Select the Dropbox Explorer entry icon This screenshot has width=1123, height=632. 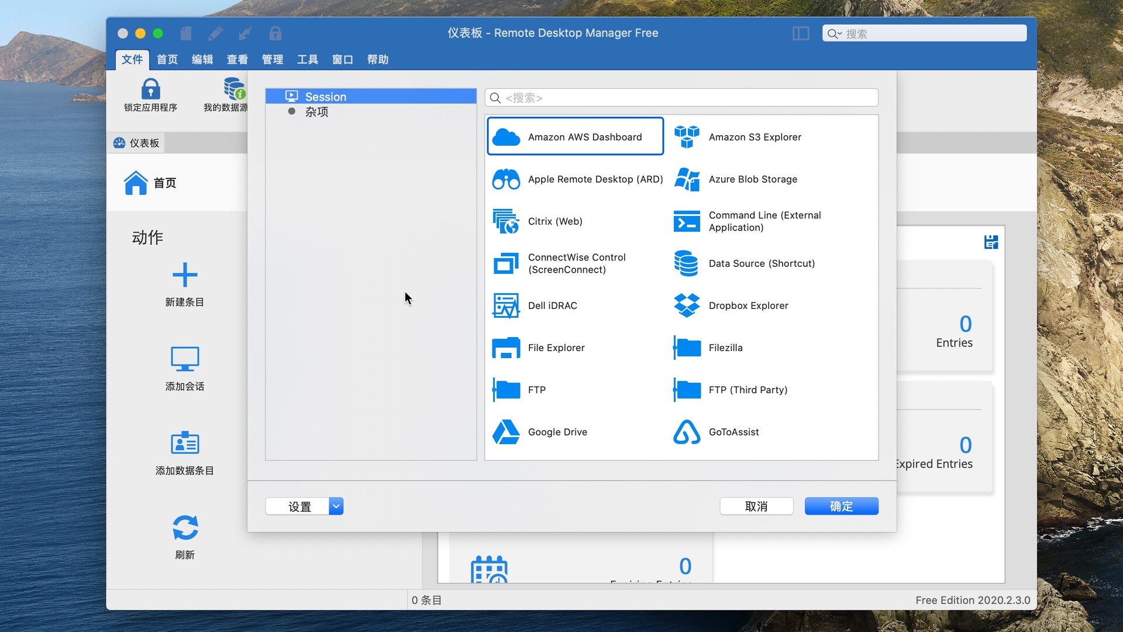687,305
